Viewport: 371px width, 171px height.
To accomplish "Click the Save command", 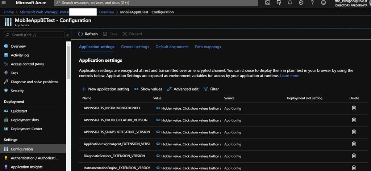I will pos(110,34).
